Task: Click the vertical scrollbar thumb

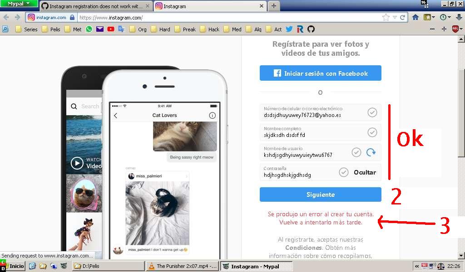Action: tap(461, 113)
